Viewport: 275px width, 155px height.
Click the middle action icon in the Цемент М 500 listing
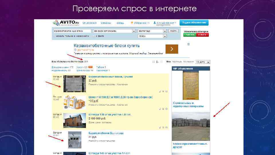[163, 109]
